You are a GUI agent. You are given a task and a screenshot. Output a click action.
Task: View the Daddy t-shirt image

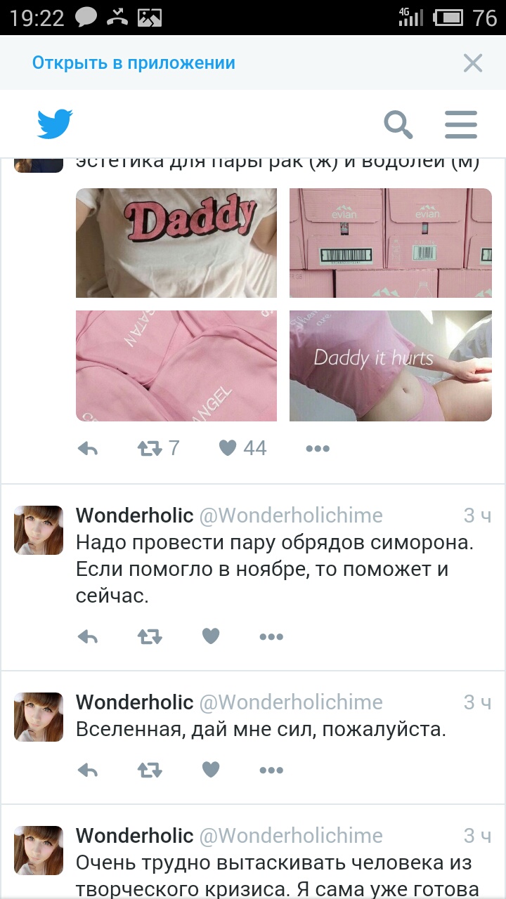coord(176,243)
